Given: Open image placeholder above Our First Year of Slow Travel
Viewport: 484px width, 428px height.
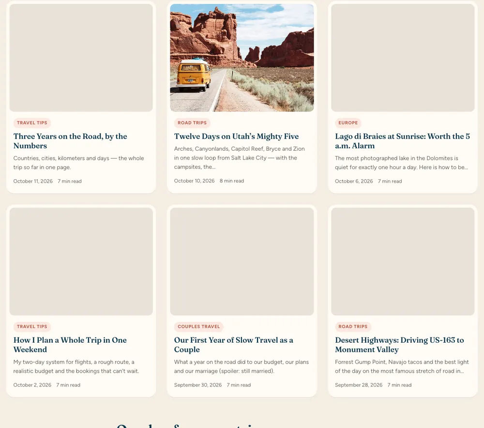Looking at the screenshot, I should 242,261.
